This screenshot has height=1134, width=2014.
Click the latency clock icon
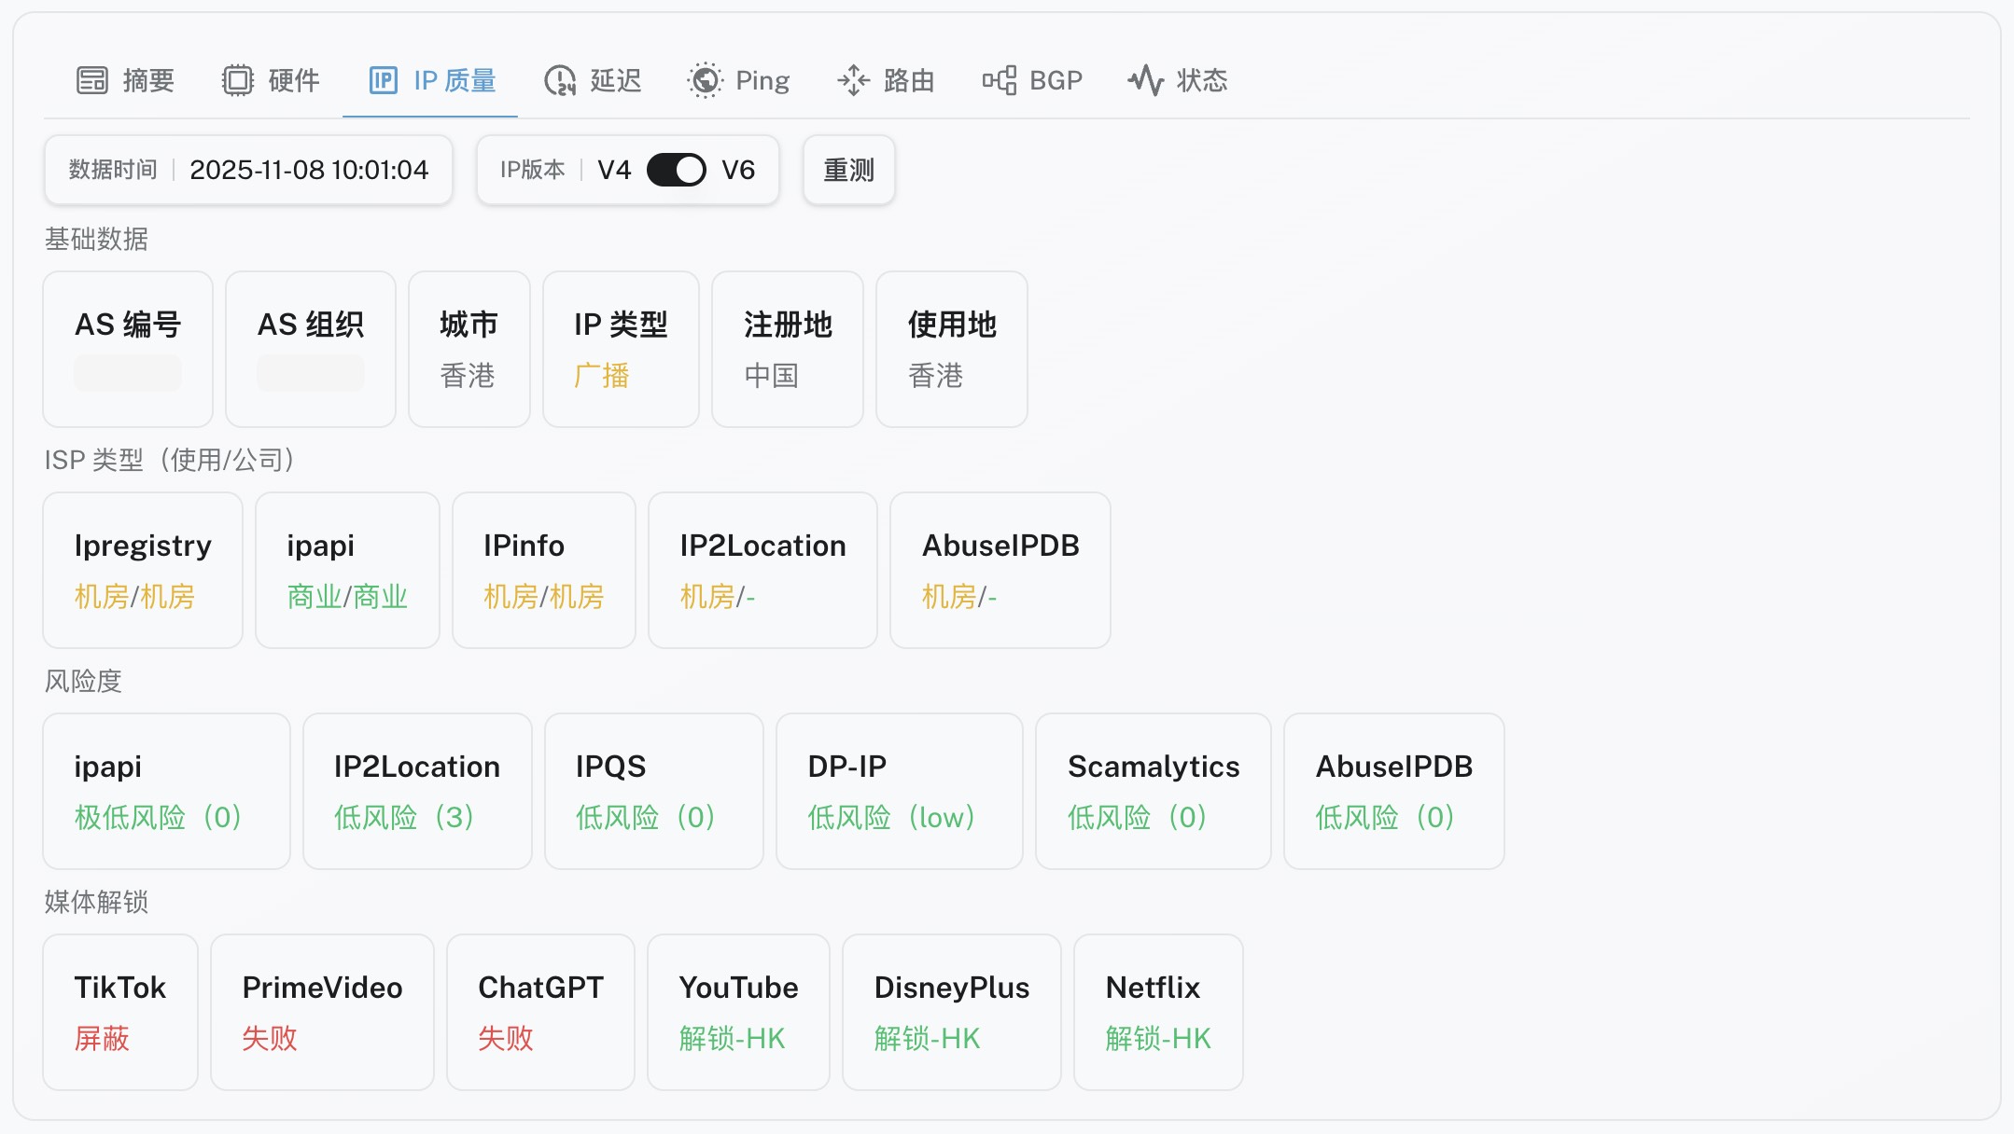point(559,80)
